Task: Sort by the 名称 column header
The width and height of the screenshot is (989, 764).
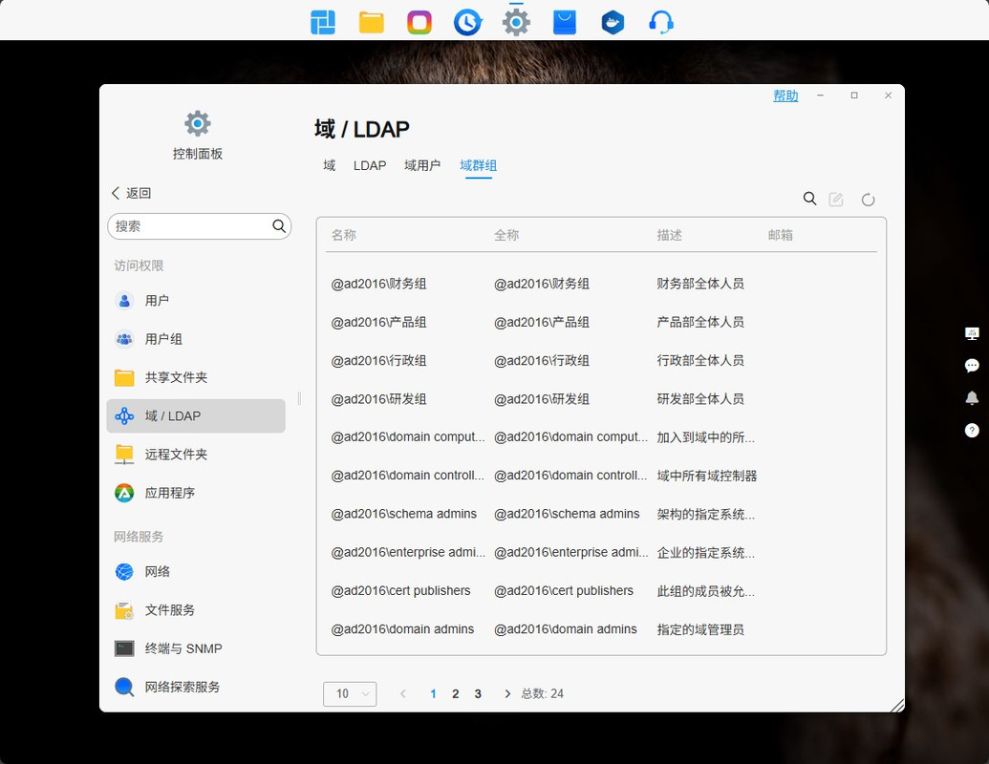Action: point(344,235)
